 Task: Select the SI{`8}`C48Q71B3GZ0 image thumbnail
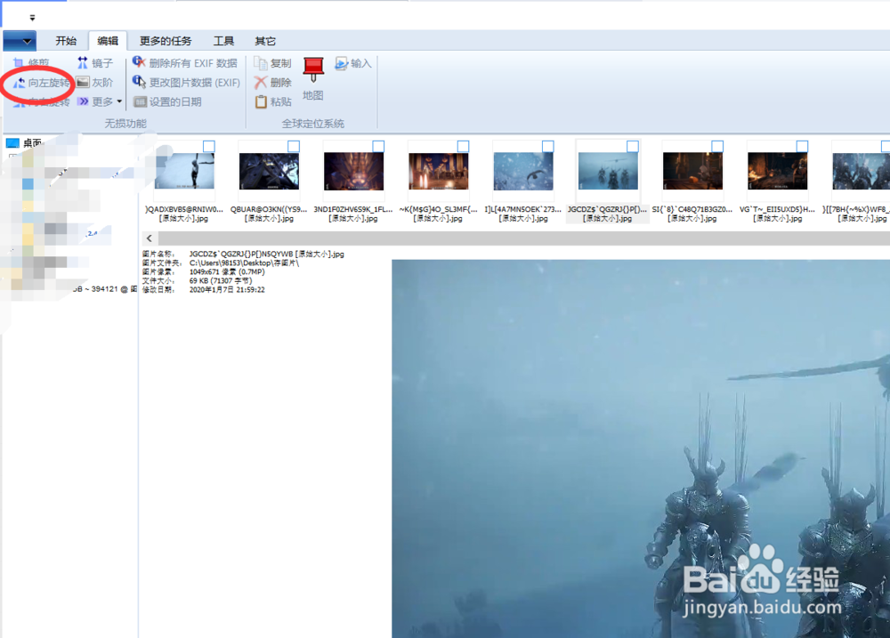pos(693,171)
